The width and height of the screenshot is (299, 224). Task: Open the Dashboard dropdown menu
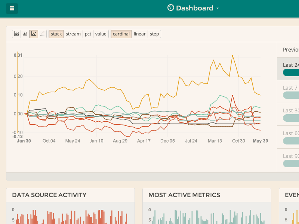point(218,8)
